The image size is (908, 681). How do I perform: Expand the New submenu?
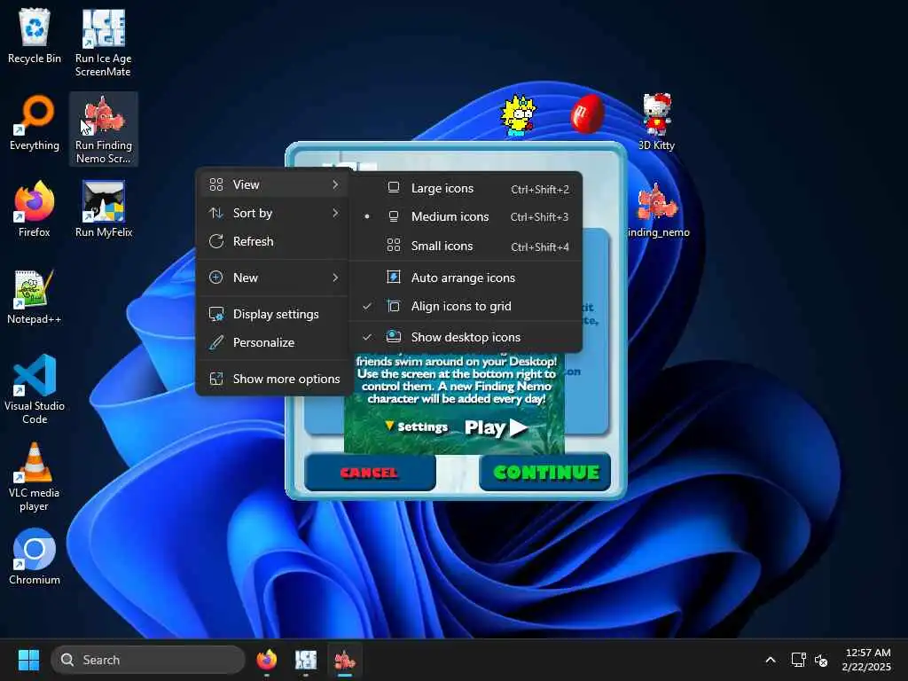(x=274, y=278)
